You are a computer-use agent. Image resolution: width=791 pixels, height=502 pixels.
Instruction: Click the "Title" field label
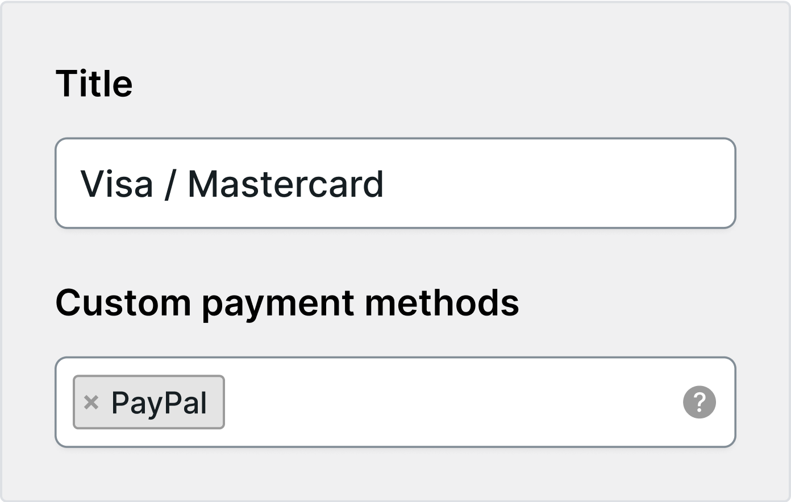tap(94, 84)
